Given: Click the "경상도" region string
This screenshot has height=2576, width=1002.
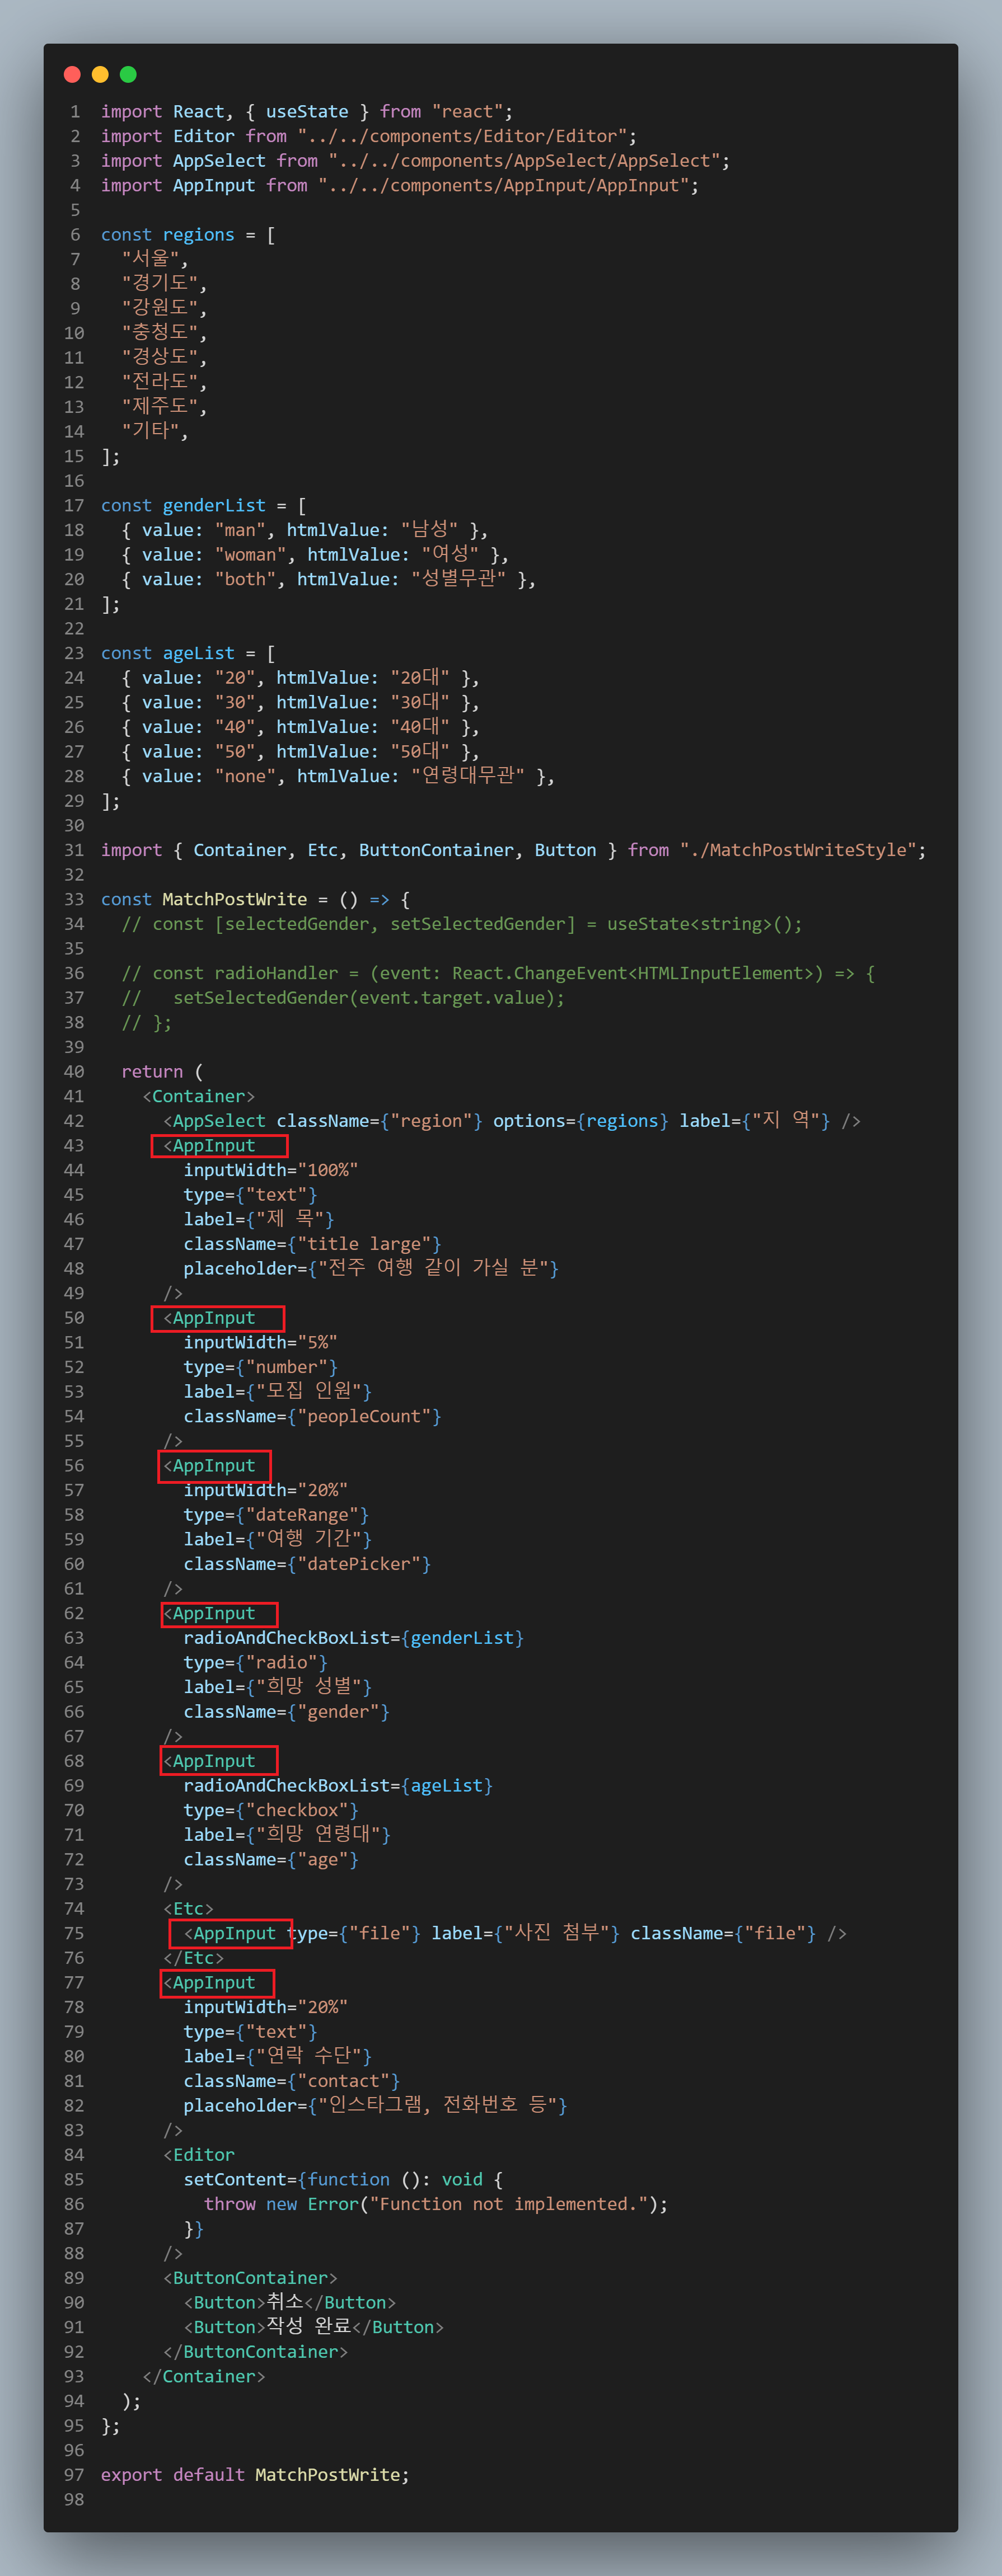Looking at the screenshot, I should pos(159,357).
